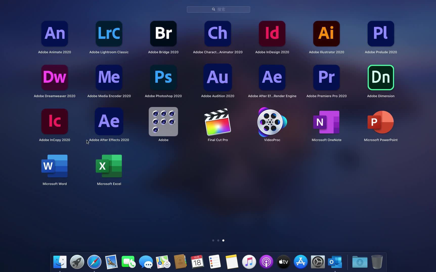The image size is (436, 272).
Task: Launch Adobe Illustrator 2020
Action: click(326, 34)
